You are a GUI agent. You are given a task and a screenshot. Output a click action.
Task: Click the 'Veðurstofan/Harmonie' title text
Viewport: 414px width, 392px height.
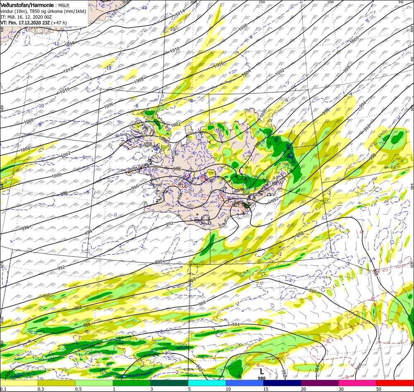tap(27, 5)
